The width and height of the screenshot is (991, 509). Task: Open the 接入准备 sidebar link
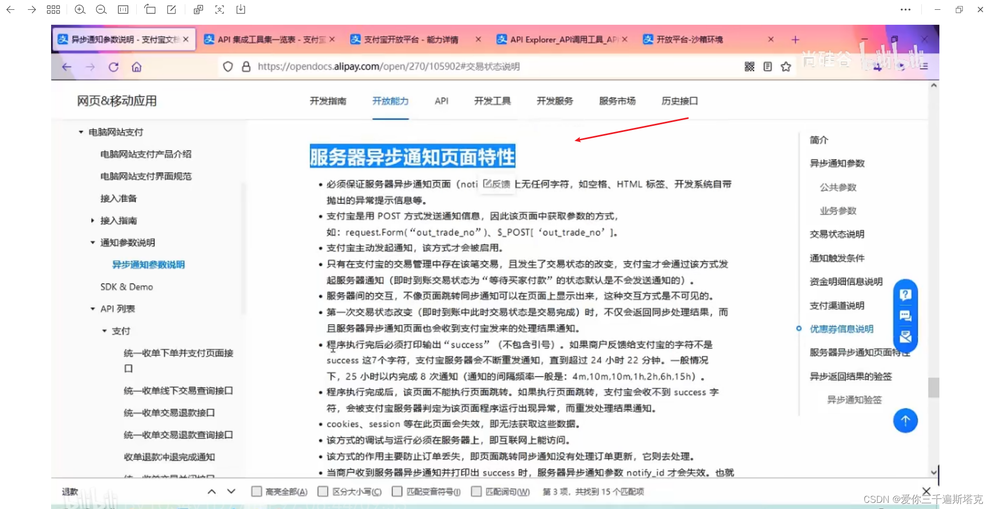coord(118,199)
